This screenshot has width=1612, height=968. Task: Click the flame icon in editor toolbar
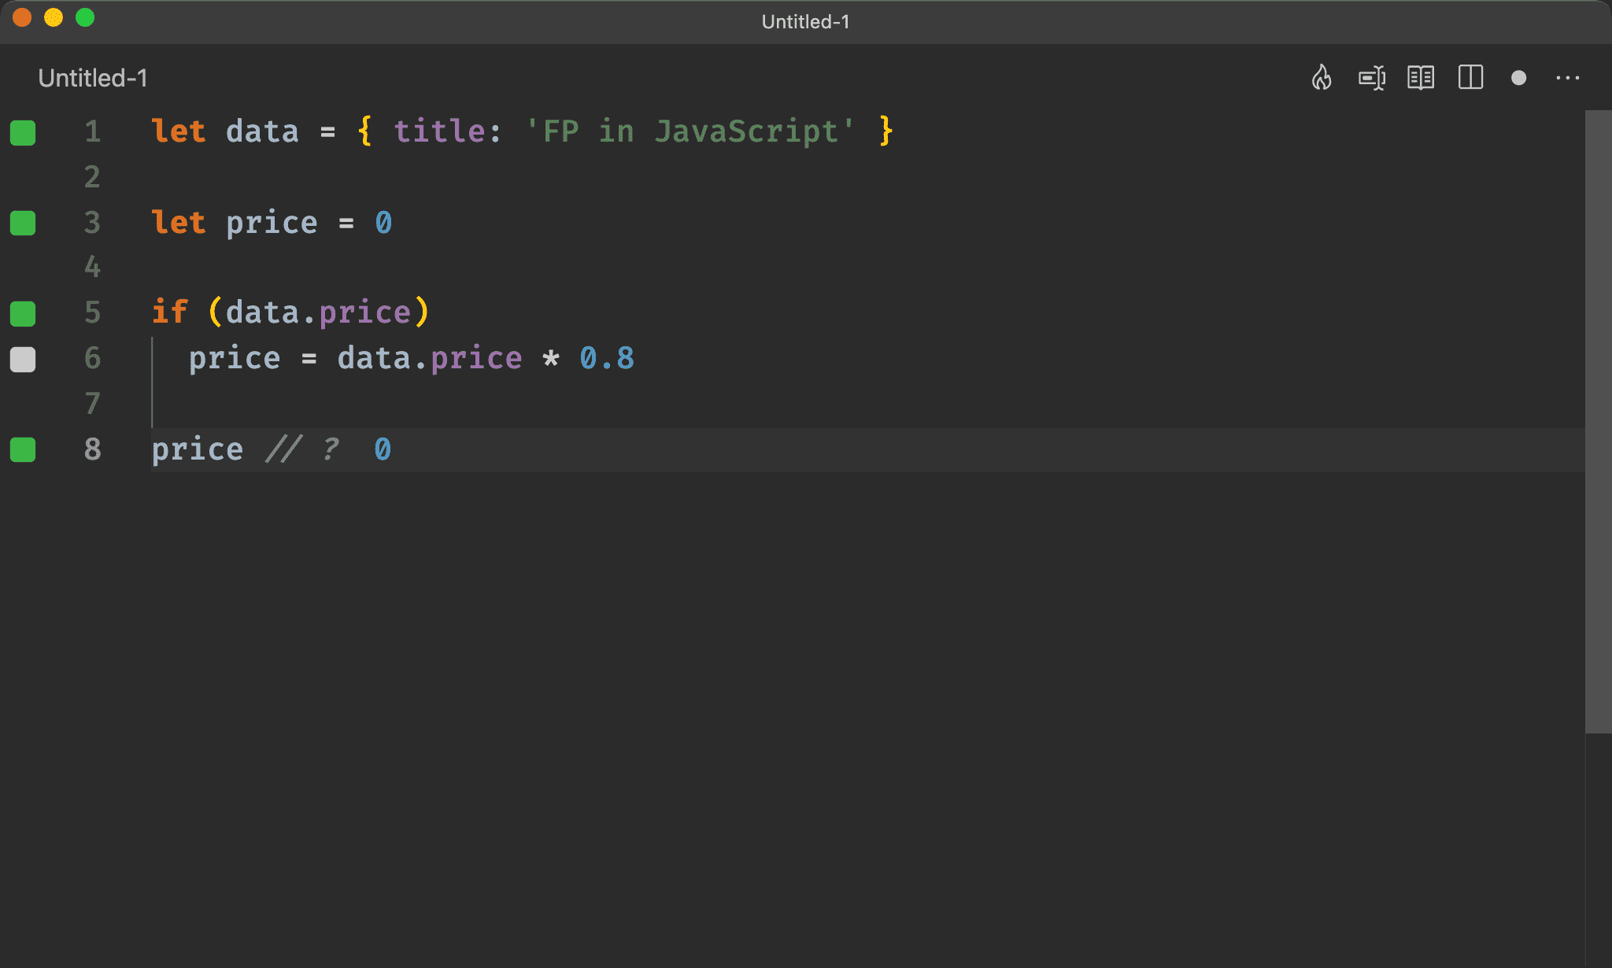tap(1322, 78)
